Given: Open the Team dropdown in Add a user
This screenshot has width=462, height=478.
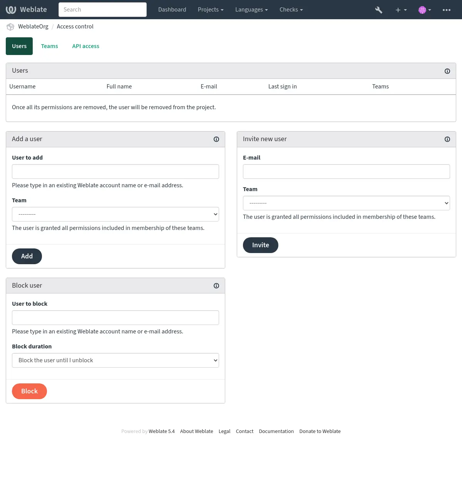Looking at the screenshot, I should pyautogui.click(x=115, y=214).
